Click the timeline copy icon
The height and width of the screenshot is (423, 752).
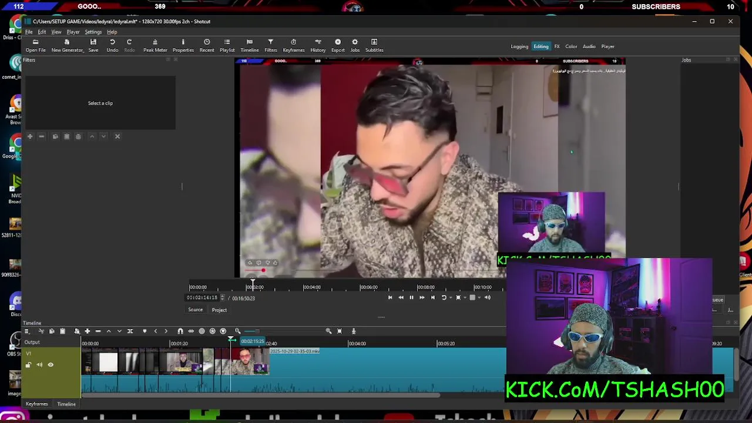52,331
